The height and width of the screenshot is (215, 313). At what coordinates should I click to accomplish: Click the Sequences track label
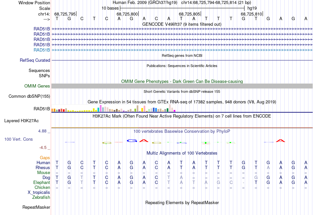pos(39,70)
